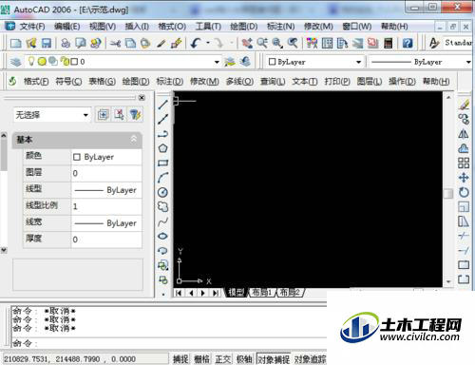Select the Erase tool
475x365 pixels.
point(464,105)
